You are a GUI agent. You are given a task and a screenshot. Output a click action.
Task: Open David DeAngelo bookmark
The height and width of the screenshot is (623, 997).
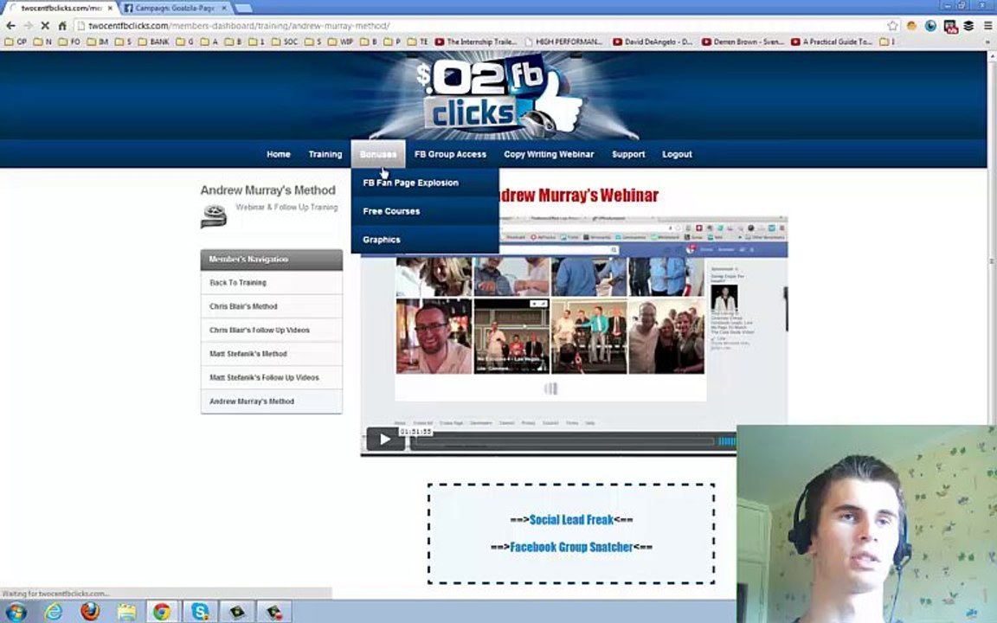pos(653,42)
